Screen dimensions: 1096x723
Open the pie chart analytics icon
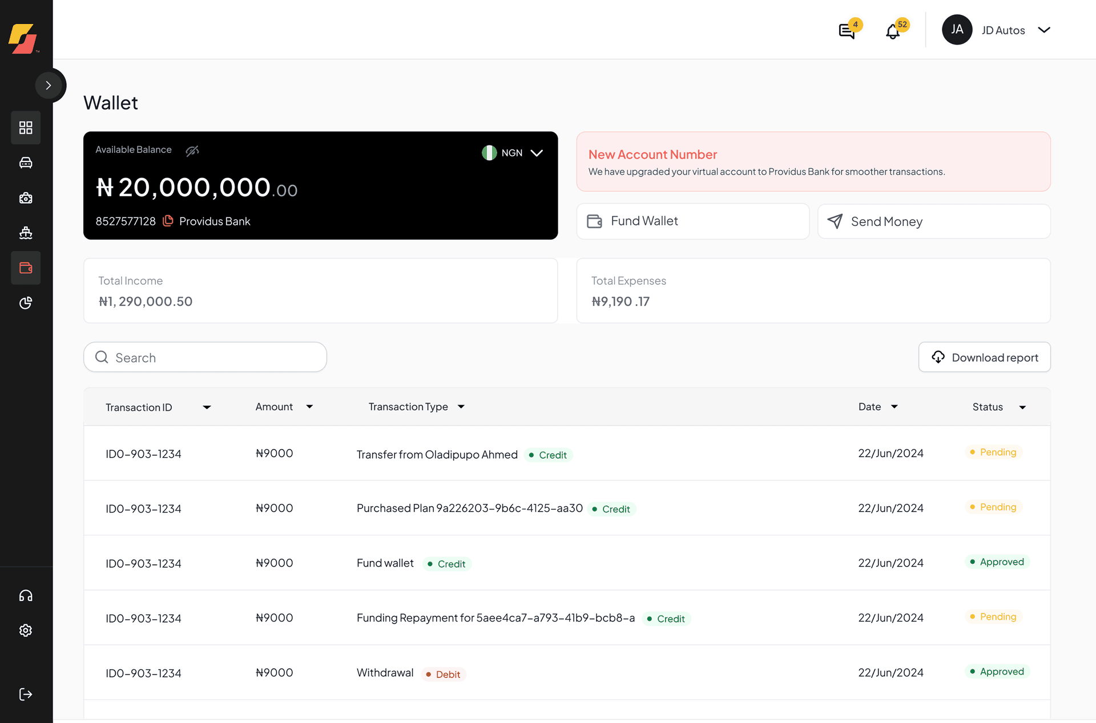(26, 303)
